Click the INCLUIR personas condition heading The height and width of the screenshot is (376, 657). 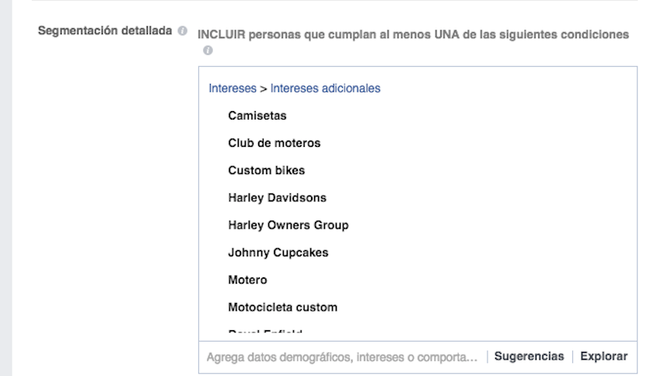(413, 34)
